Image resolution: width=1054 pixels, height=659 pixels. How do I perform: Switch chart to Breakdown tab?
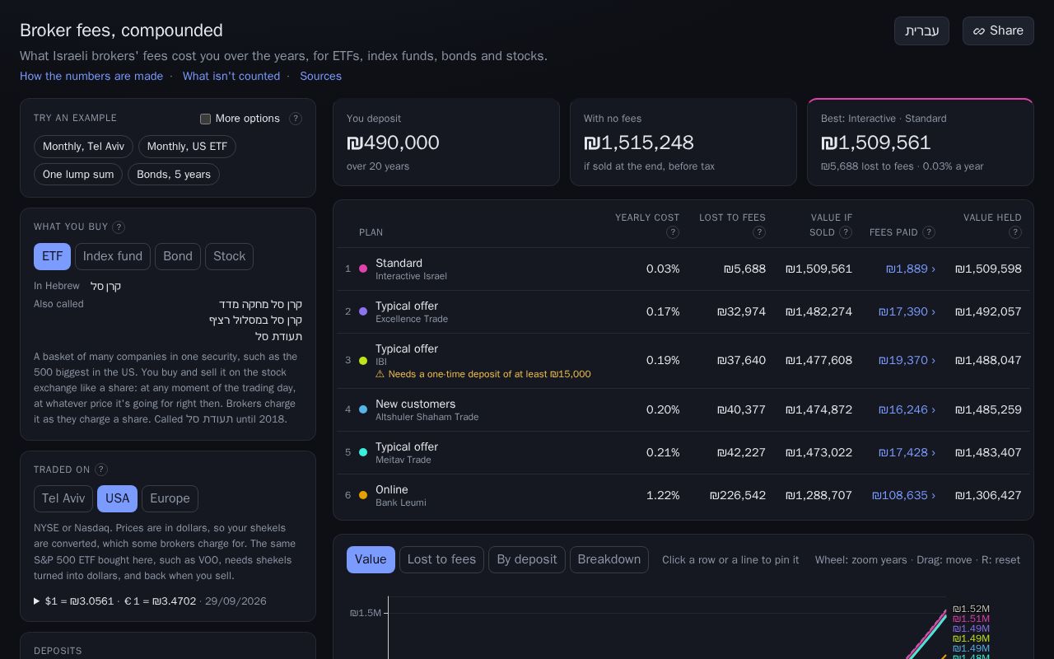pos(609,559)
